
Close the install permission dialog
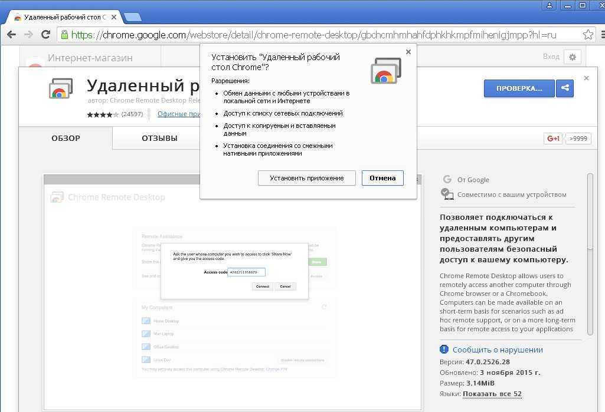point(408,52)
